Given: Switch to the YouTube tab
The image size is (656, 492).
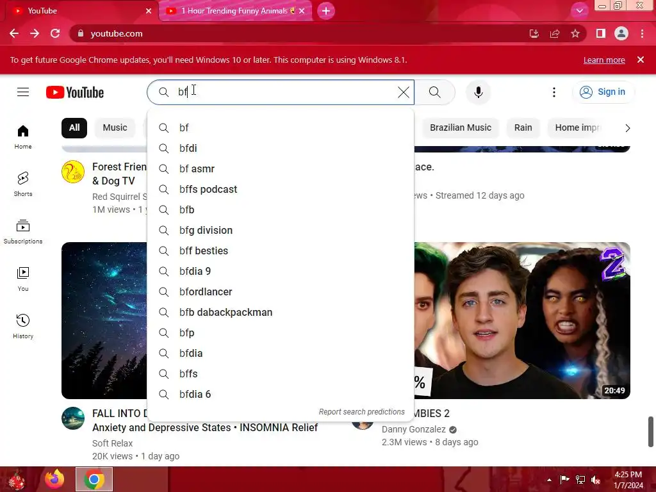Looking at the screenshot, I should (x=79, y=11).
